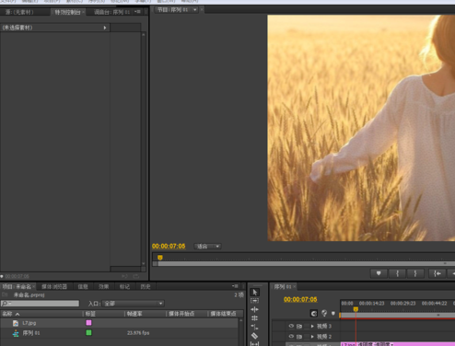Click the pink label swatch of L7.jpg
The height and width of the screenshot is (346, 455).
pos(88,323)
